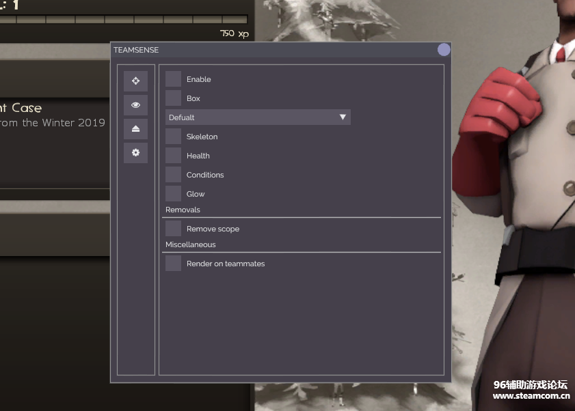
Task: Enable the Conditions checkbox
Action: 173,174
